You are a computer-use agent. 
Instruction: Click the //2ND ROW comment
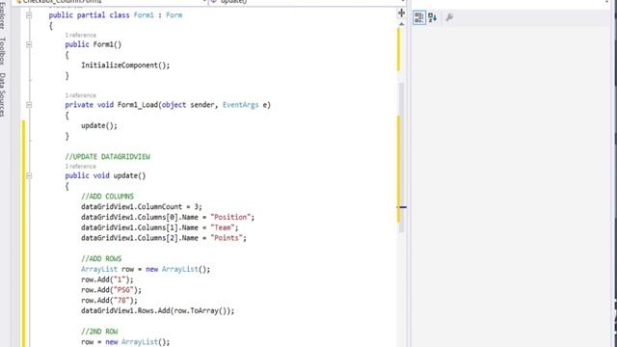click(x=99, y=332)
